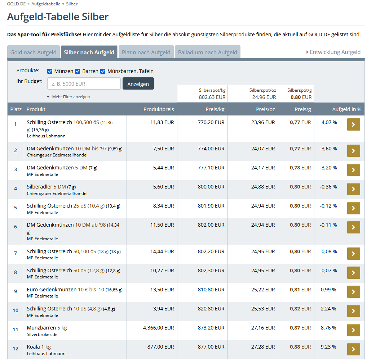The height and width of the screenshot is (359, 367).
Task: Open arrow button for Schilling Österreich 25 öS row
Action: coord(353,208)
